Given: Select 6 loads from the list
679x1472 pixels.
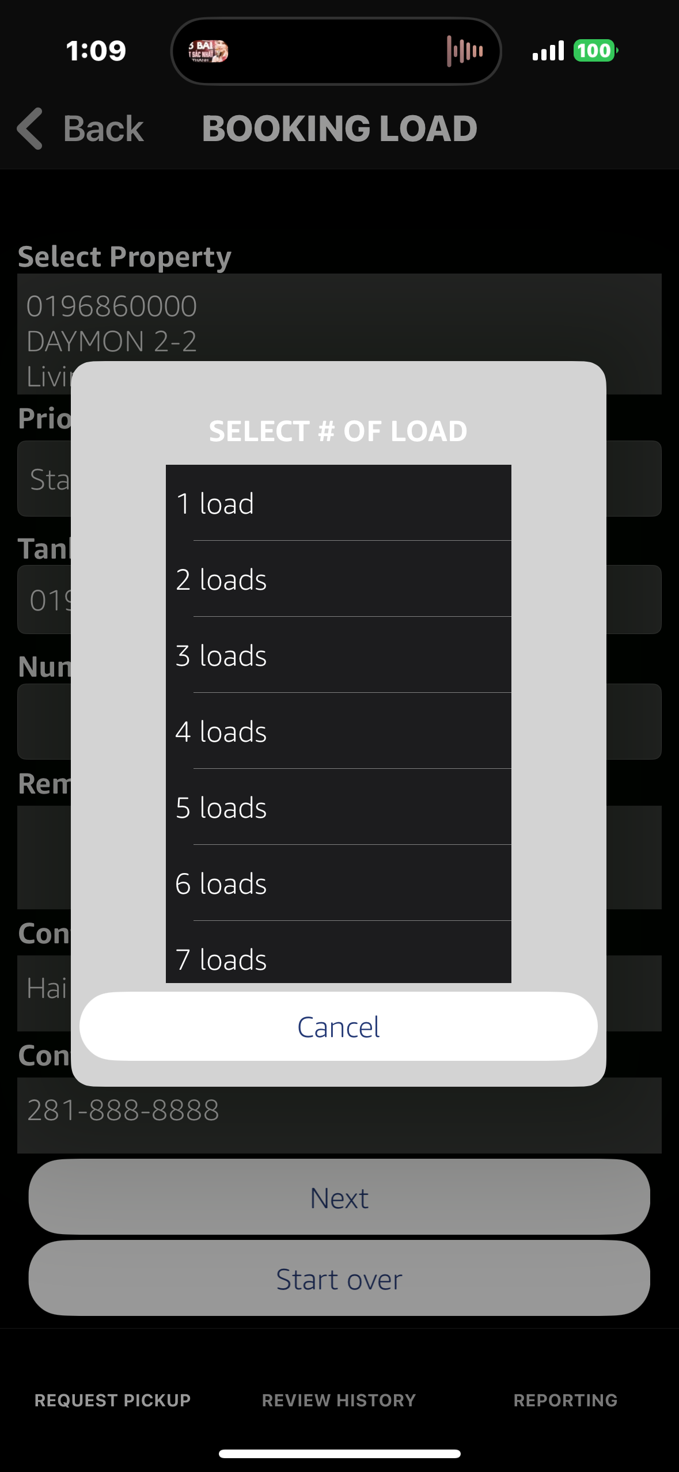Looking at the screenshot, I should coord(339,883).
